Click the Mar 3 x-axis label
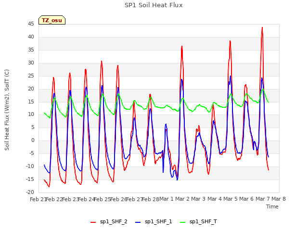 point(198,199)
